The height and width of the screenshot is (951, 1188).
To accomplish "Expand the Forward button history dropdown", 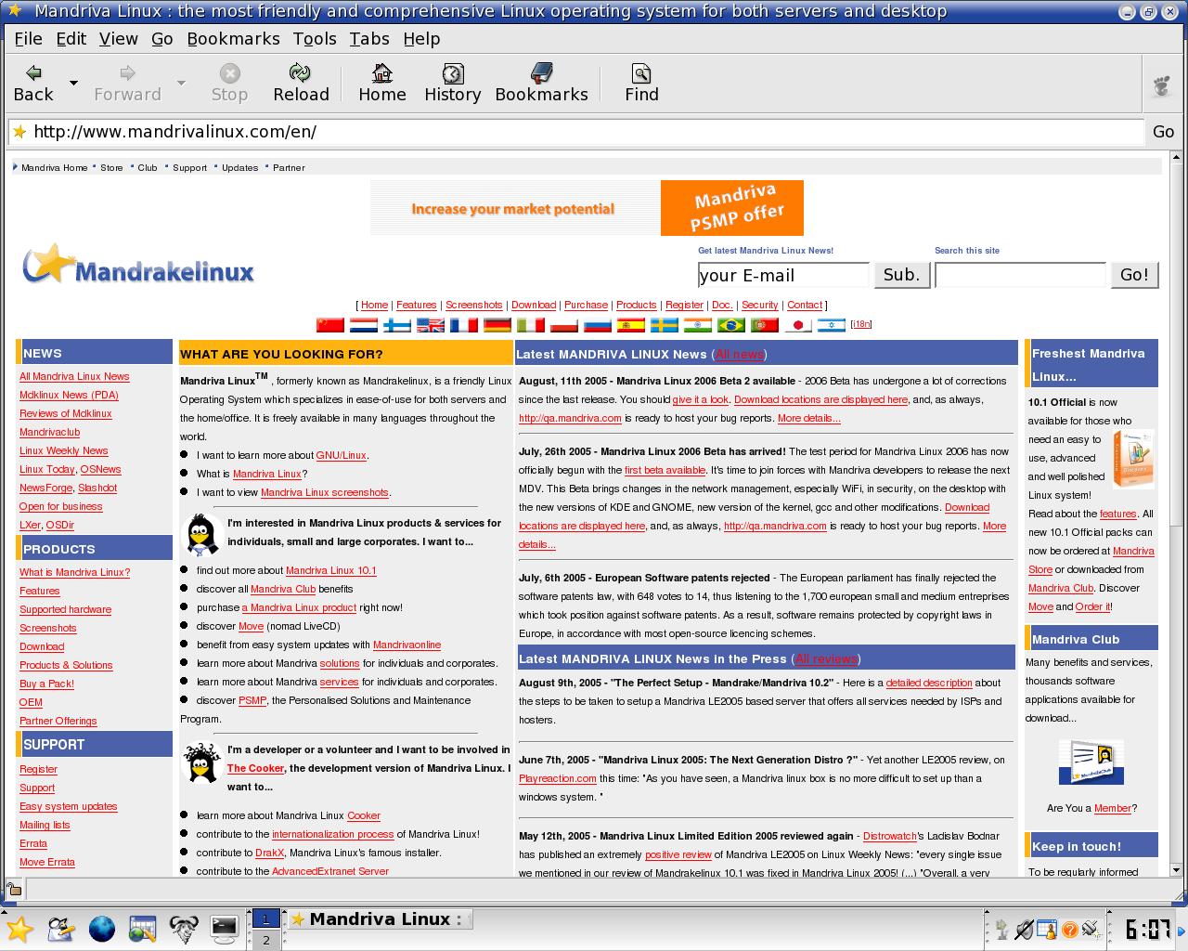I will [182, 84].
